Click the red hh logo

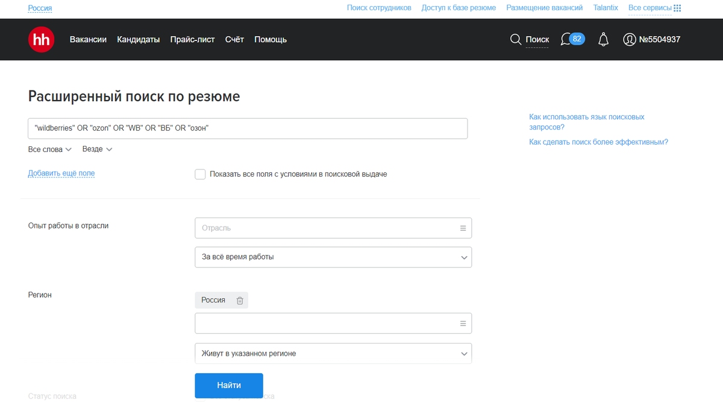point(42,39)
